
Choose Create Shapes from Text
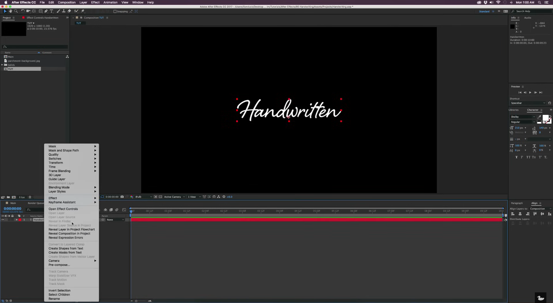pyautogui.click(x=66, y=249)
